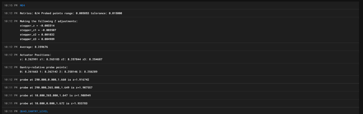Select the stepper_z1 = -0.003507 line

click(38, 30)
